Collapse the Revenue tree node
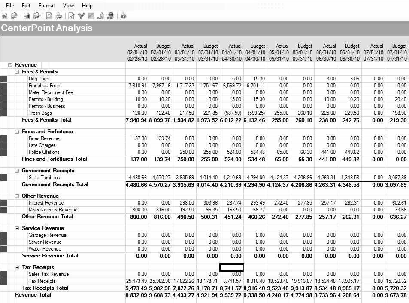409x303 pixels. [x=10, y=65]
